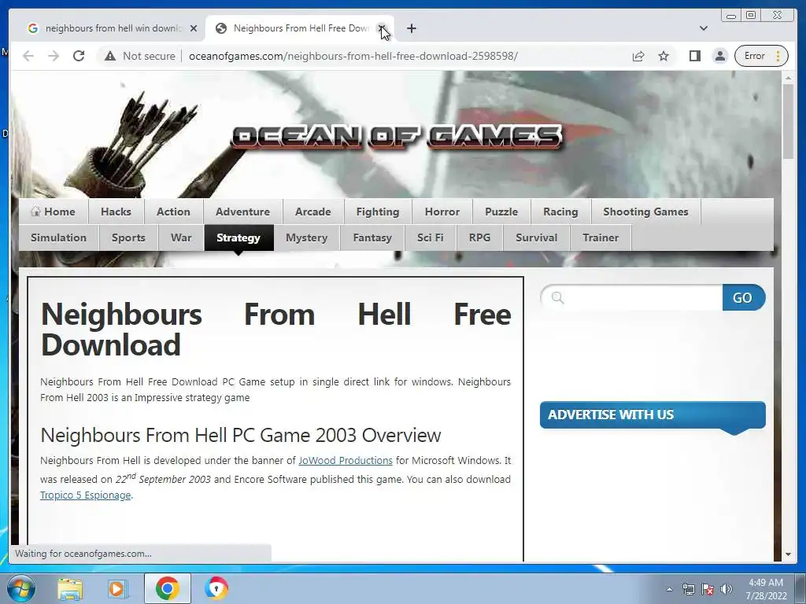Open the Share this page icon
This screenshot has width=806, height=604.
638,56
